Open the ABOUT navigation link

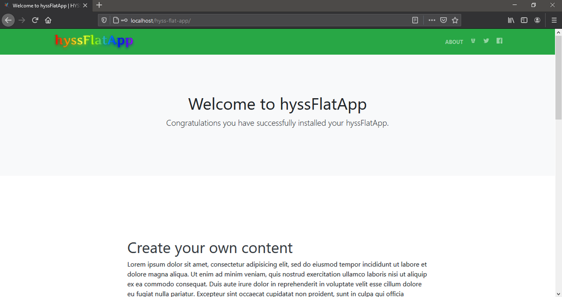click(x=454, y=42)
